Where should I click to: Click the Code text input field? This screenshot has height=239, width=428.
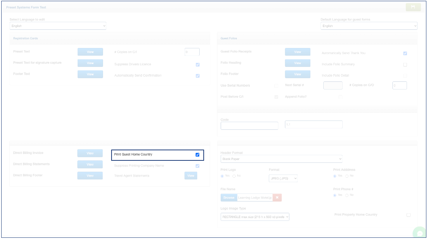click(249, 126)
